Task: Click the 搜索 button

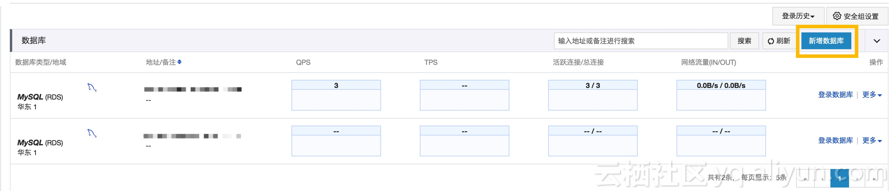Action: tap(744, 41)
